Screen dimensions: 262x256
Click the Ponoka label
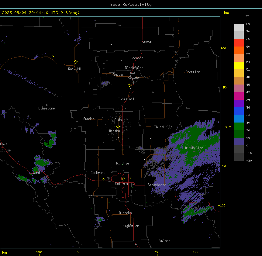pos(146,41)
